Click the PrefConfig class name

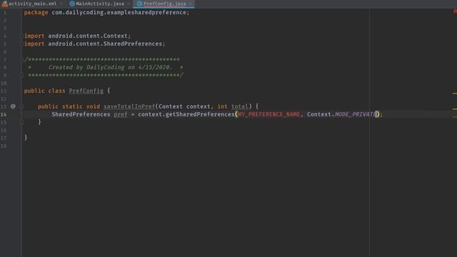86,91
